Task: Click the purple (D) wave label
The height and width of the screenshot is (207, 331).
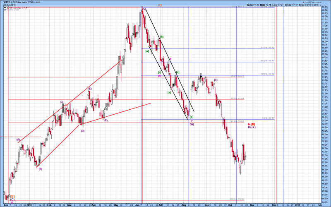Action: [82, 131]
